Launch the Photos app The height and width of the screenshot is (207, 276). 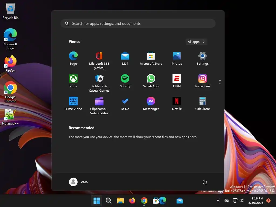(x=177, y=58)
